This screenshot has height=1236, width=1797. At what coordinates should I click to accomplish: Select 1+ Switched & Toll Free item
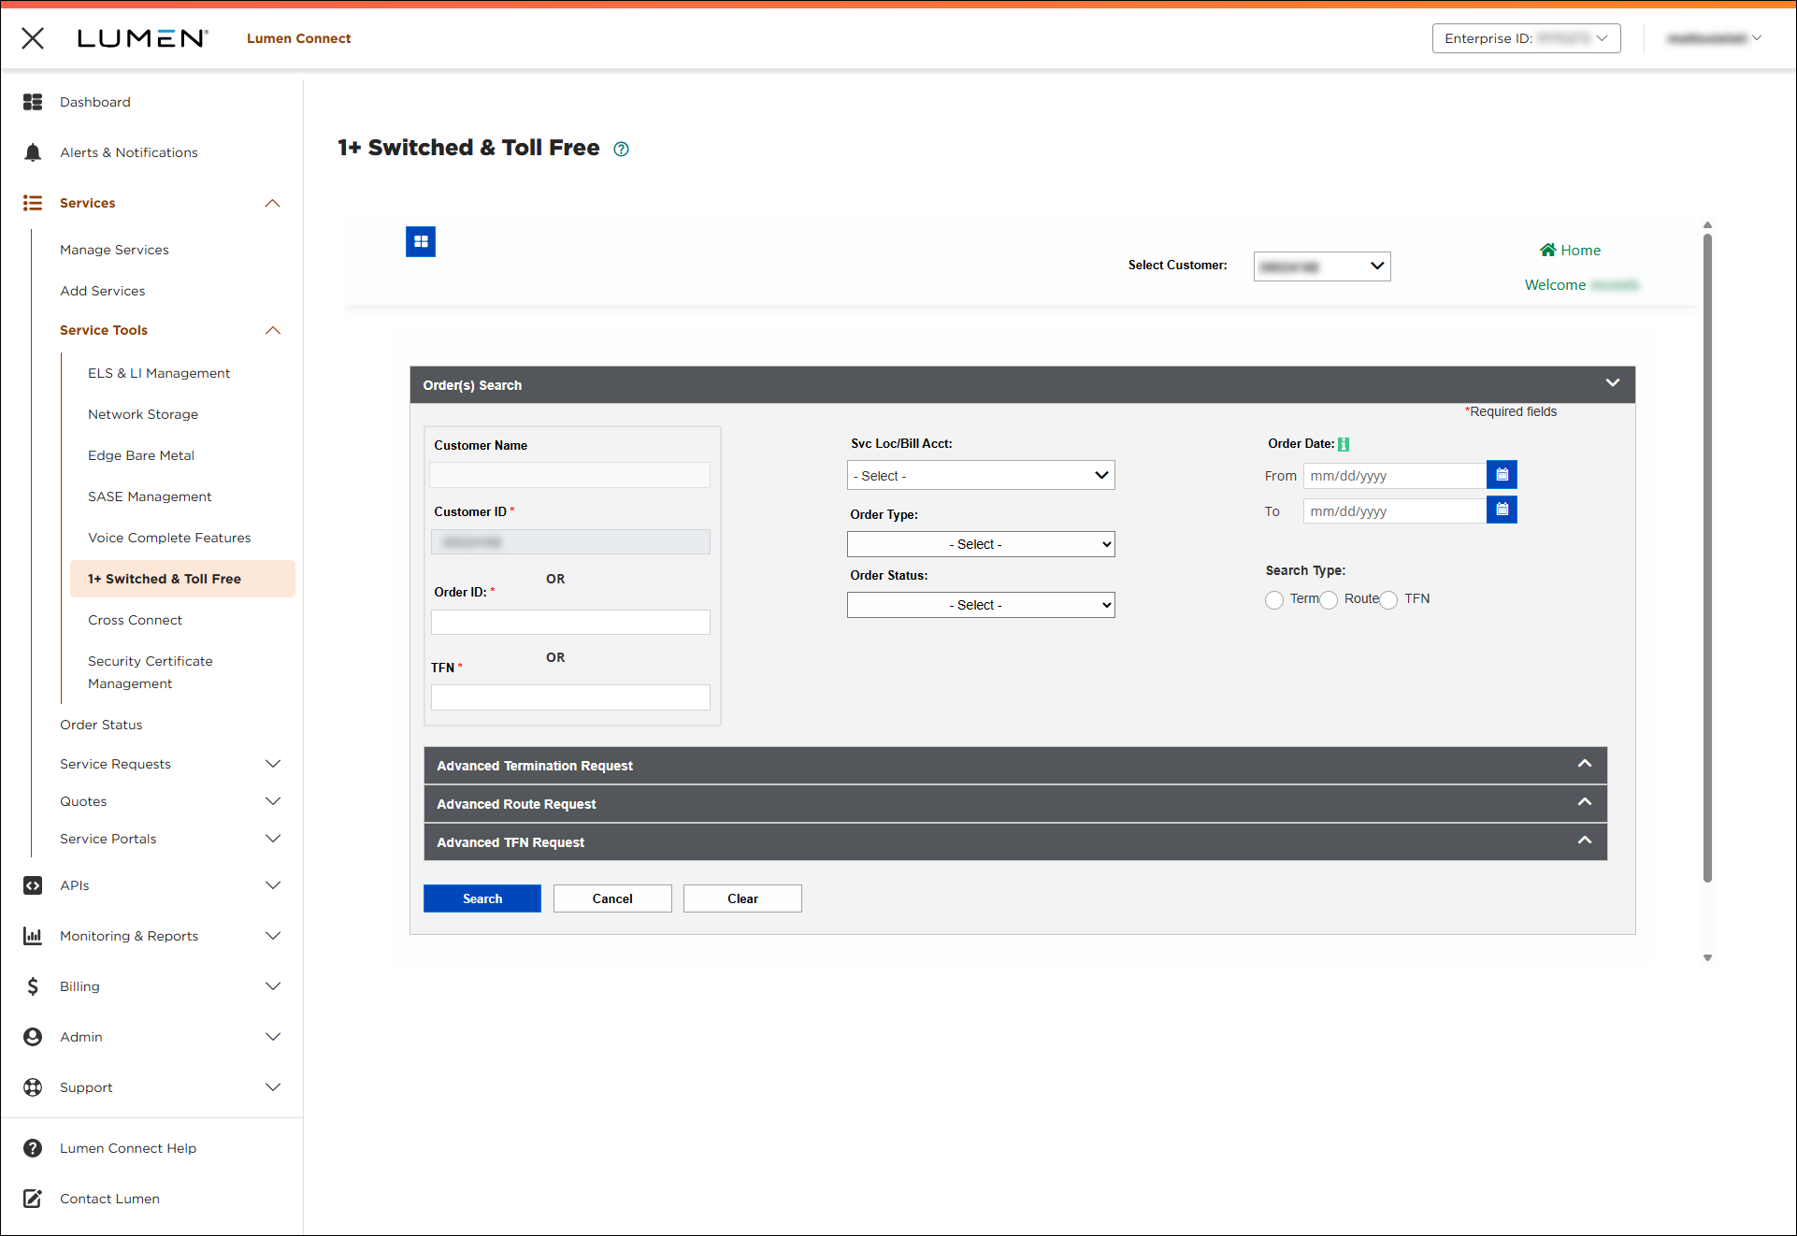coord(182,579)
